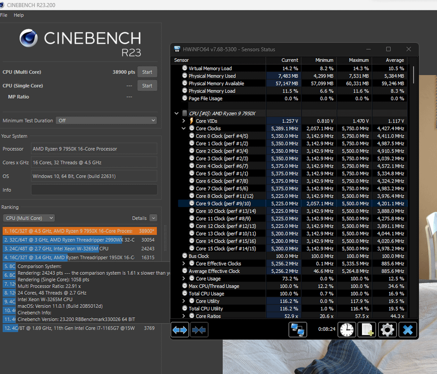Image resolution: width=437 pixels, height=374 pixels.
Task: Select the Core 12 Clock row
Action: coord(293,226)
